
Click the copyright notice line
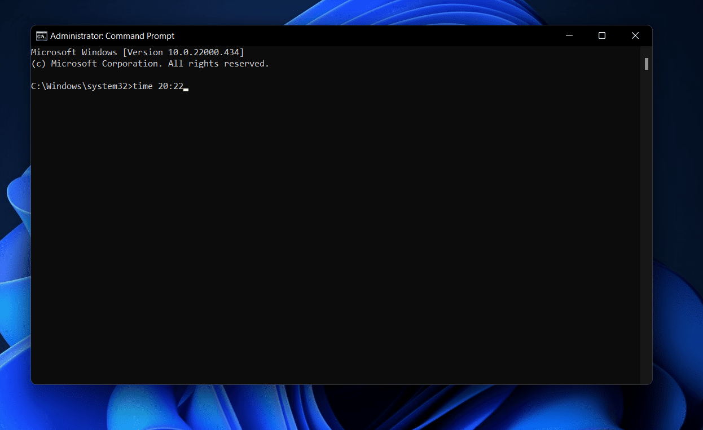pos(150,63)
